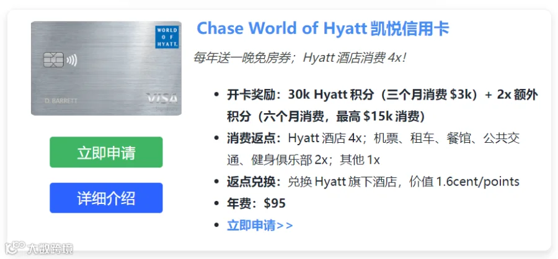
Task: Click the green 立即申请 button
Action: pyautogui.click(x=106, y=152)
